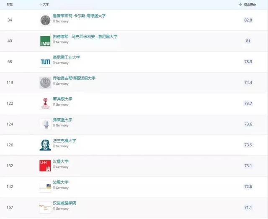
Task: Click the 82.8 score badge
Action: [x=248, y=20]
